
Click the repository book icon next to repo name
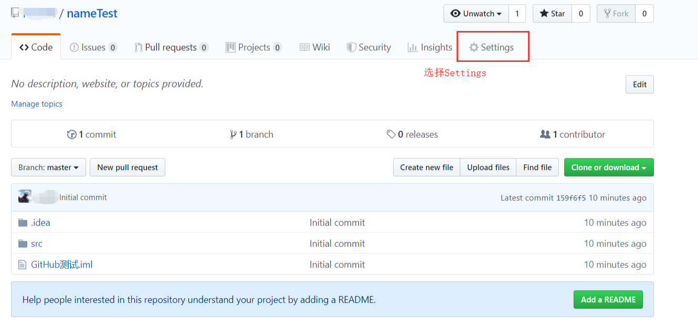click(x=15, y=13)
